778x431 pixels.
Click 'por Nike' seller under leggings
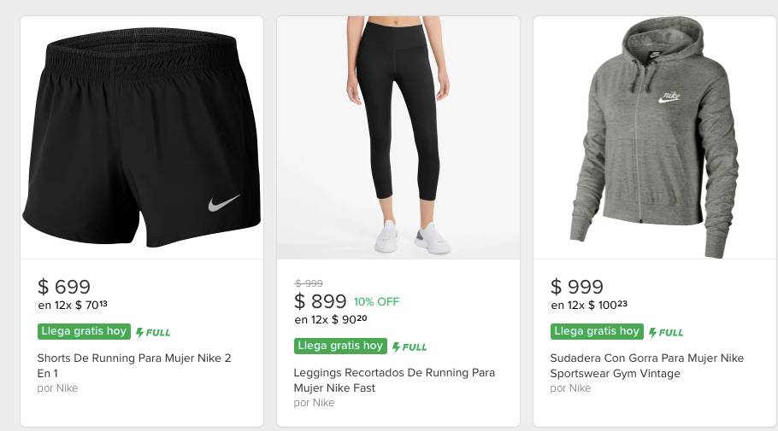pos(314,403)
